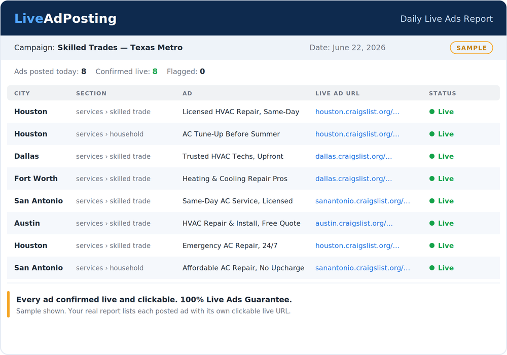This screenshot has width=507, height=355.
Task: Select 'Licensed HVAC Repair, Same-Day' ad text
Action: coord(240,112)
